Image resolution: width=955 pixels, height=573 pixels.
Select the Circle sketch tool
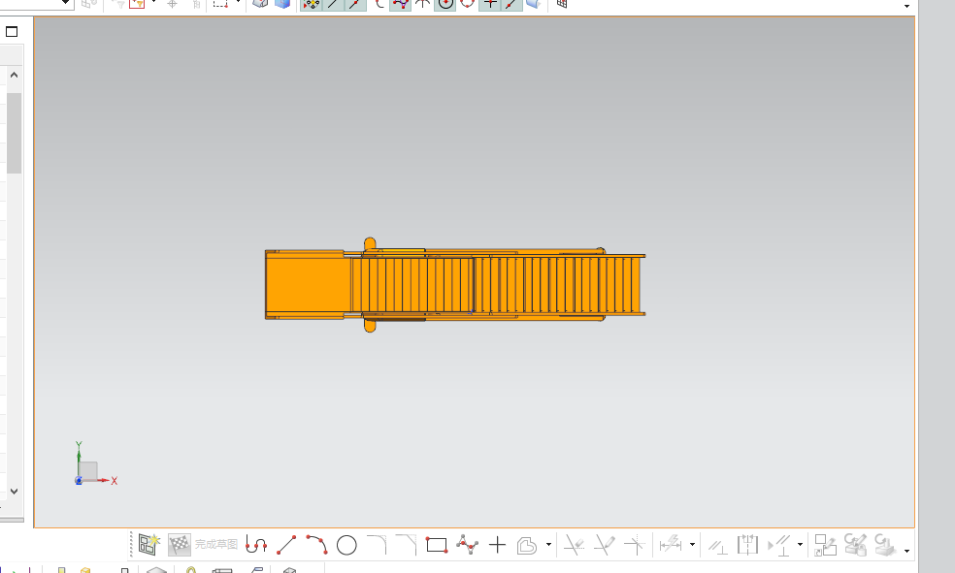(346, 545)
